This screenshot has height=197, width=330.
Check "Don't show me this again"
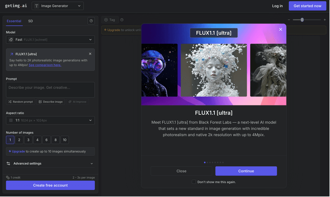click(x=194, y=182)
